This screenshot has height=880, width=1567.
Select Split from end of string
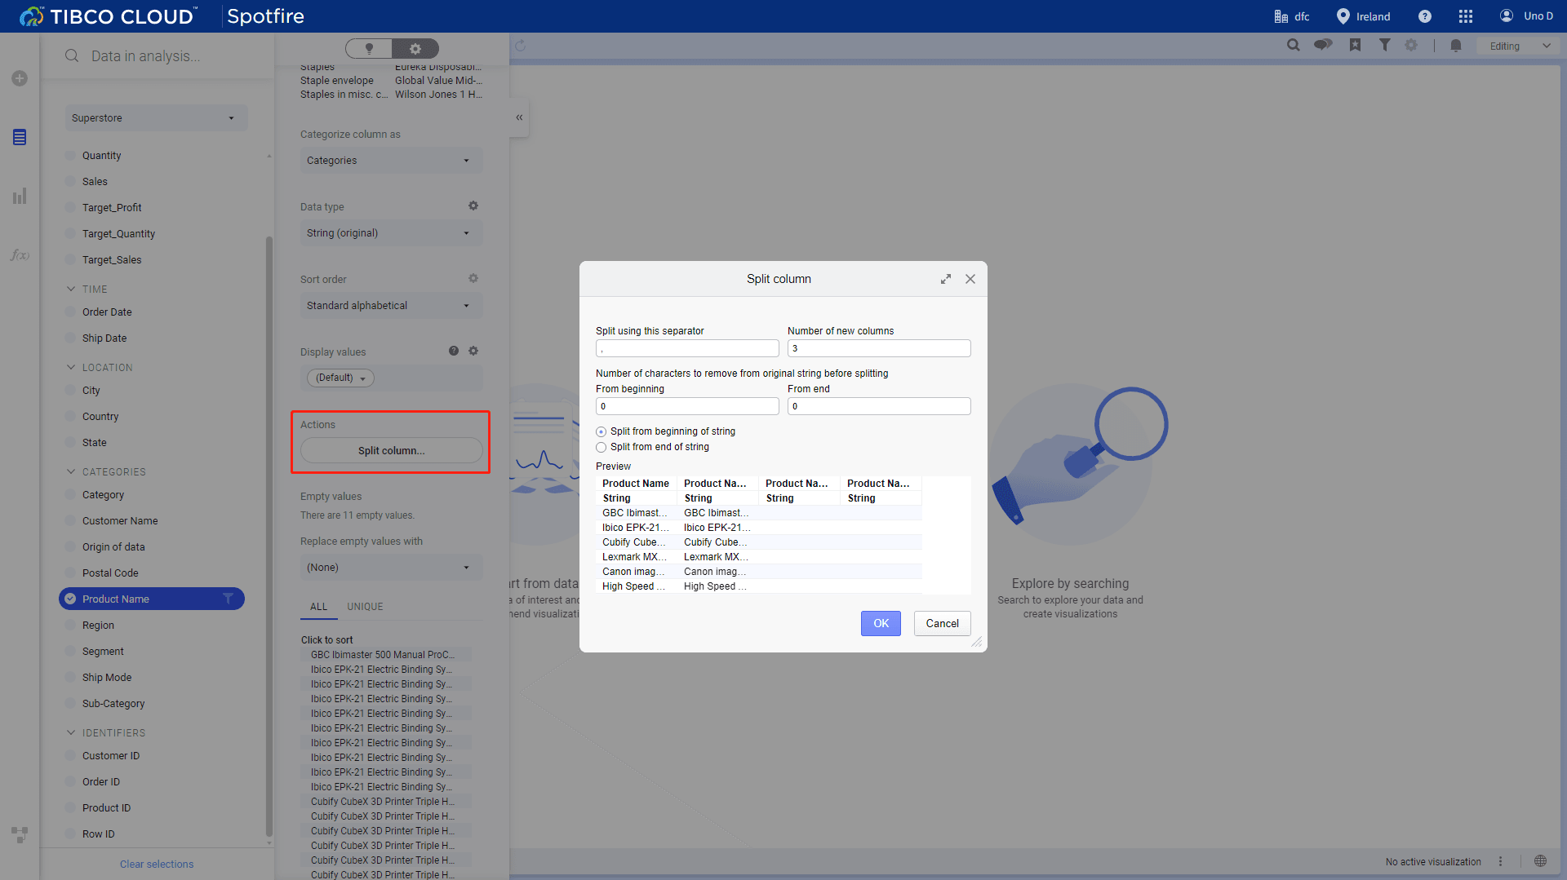pos(601,447)
